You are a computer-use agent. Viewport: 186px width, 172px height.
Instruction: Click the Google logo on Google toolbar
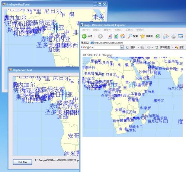tap(86, 47)
